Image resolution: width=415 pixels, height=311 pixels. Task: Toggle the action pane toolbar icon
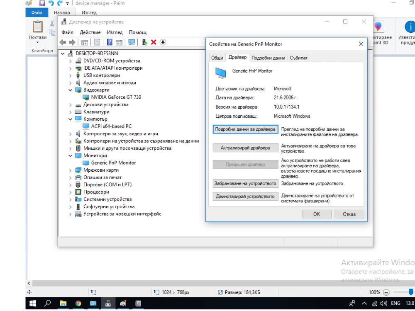[x=119, y=42]
